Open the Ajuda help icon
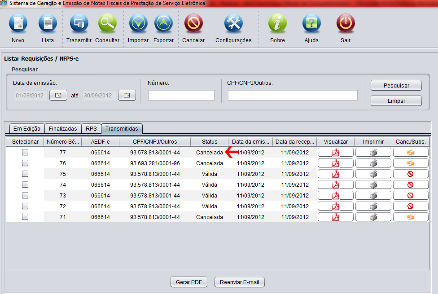The image size is (438, 294). 311,23
